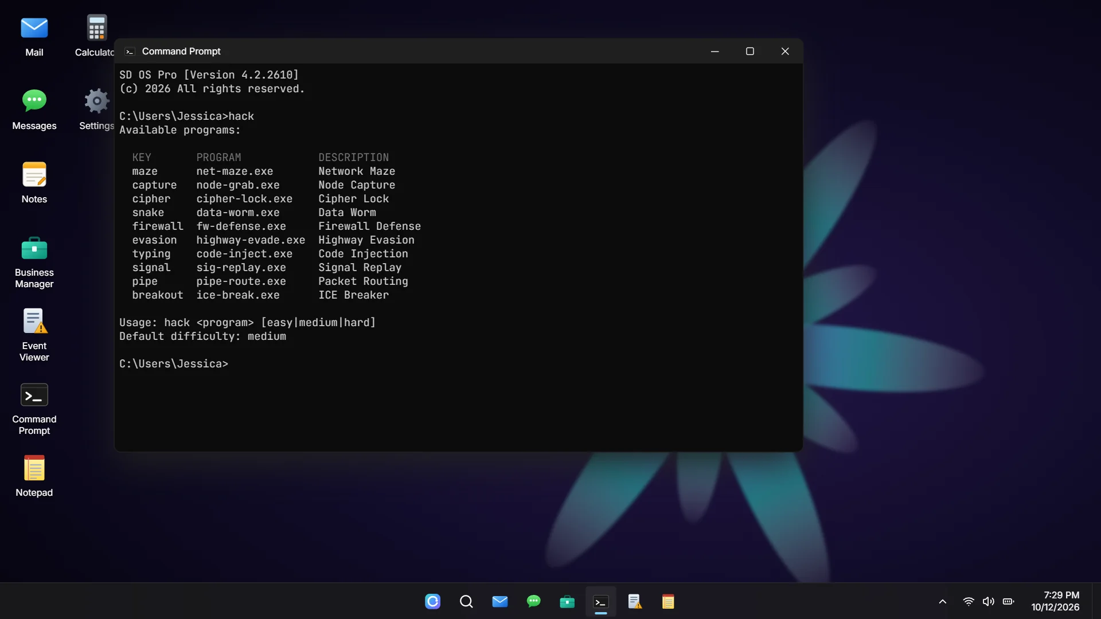Select the Command Prompt taskbar icon
Viewport: 1101px width, 619px height.
pos(600,602)
